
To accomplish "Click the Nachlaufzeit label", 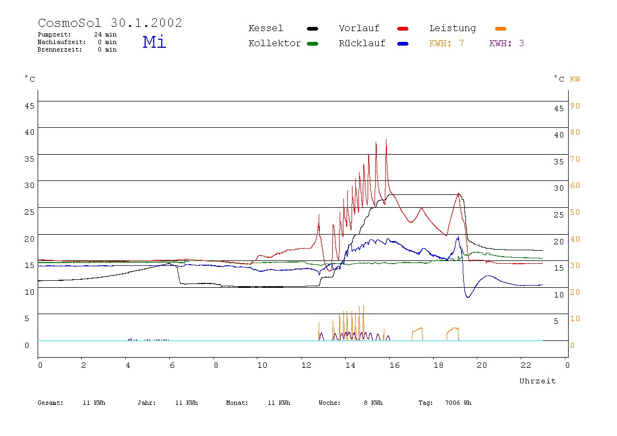I will click(x=61, y=42).
